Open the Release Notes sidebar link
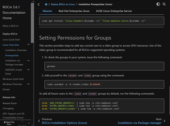 click(x=10, y=103)
